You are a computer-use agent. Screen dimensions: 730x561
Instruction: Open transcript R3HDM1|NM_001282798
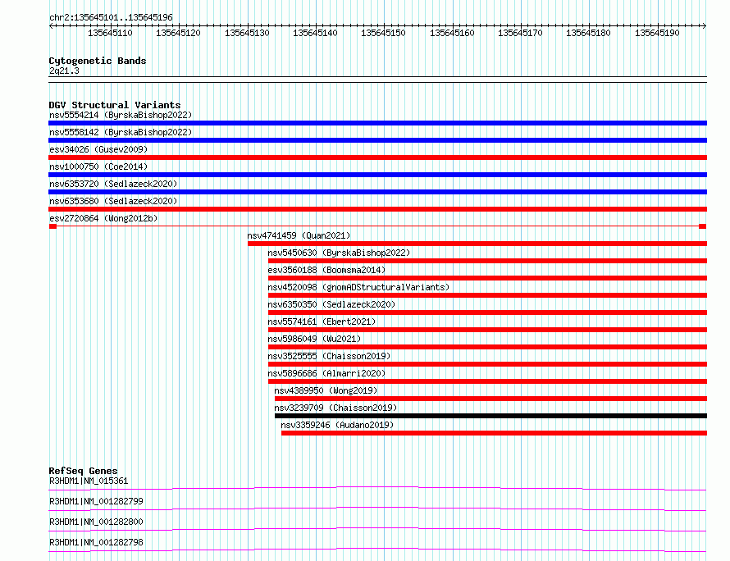coord(96,542)
